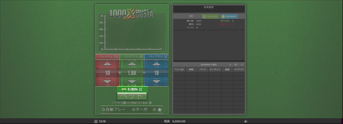Select 最新500件 statistics option
The height and width of the screenshot is (124, 343).
click(229, 16)
